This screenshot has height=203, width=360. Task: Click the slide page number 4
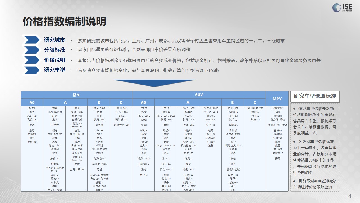350,196
